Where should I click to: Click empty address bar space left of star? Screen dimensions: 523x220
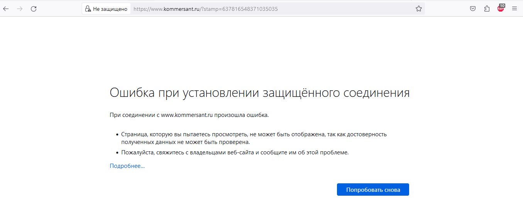[347, 8]
